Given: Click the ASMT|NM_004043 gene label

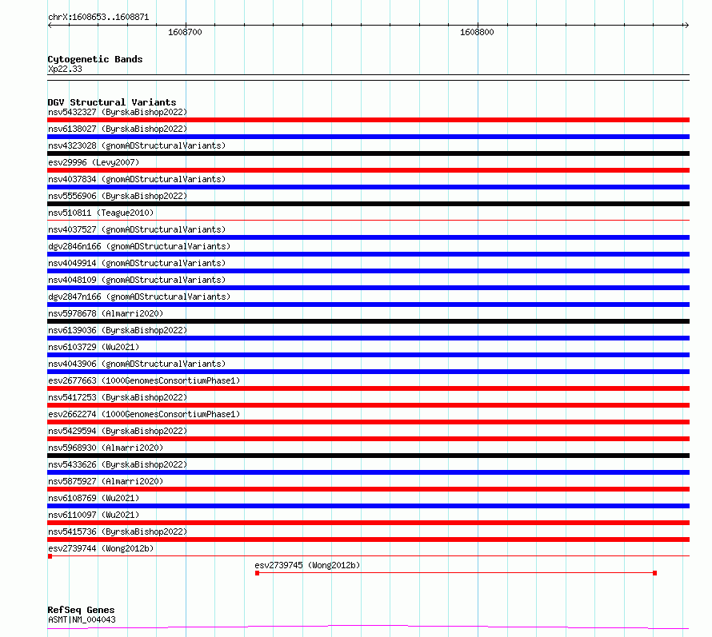Looking at the screenshot, I should [x=82, y=619].
